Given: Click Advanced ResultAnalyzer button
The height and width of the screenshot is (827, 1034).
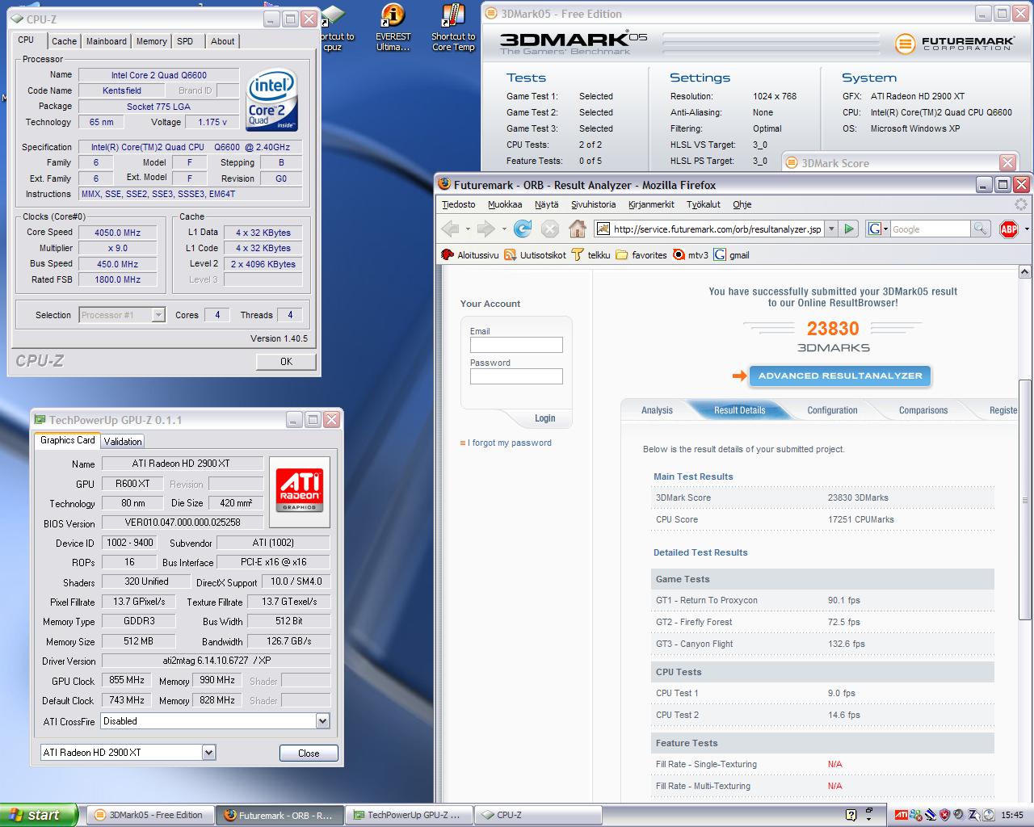Looking at the screenshot, I should point(840,376).
